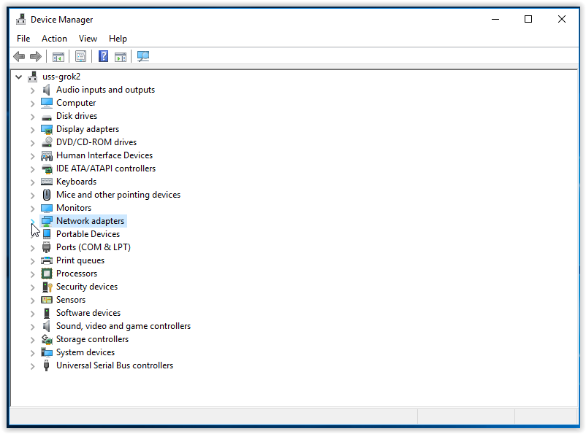Toggle the show/hide console tree icon
The width and height of the screenshot is (586, 434).
click(58, 57)
